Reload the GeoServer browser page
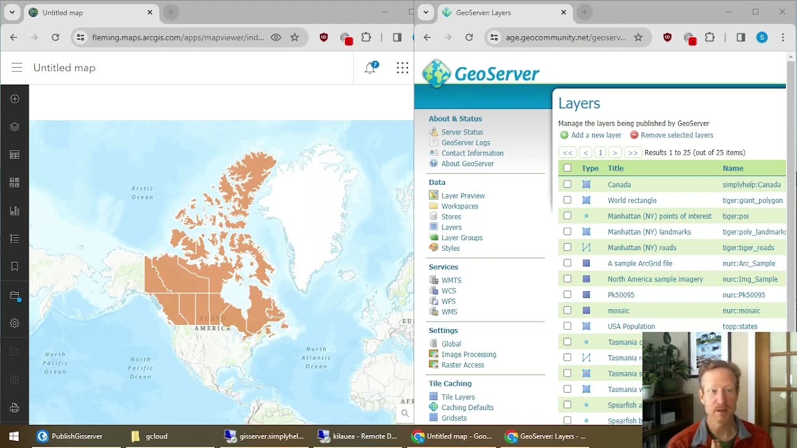797x448 pixels. (x=469, y=37)
